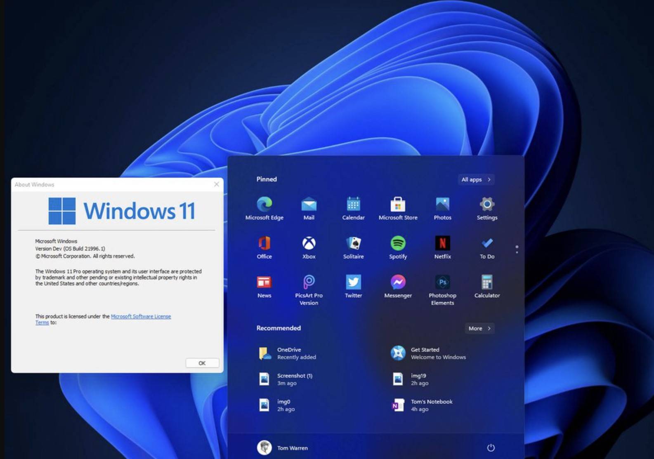Screen dimensions: 654x459
Task: Open Spotify from pinned apps
Action: coord(398,247)
